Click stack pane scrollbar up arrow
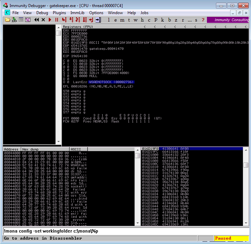The width and height of the screenshot is (251, 244). 246,150
